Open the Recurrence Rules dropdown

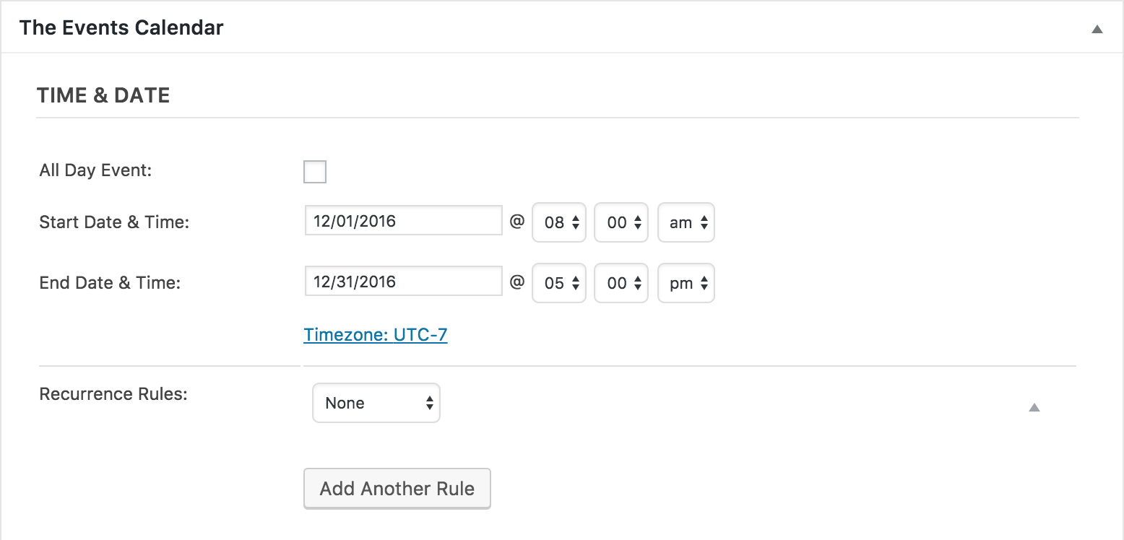click(376, 403)
